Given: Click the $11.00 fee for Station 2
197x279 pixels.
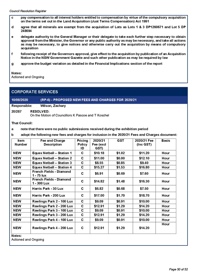Looking at the screenshot, I should coord(99,158).
